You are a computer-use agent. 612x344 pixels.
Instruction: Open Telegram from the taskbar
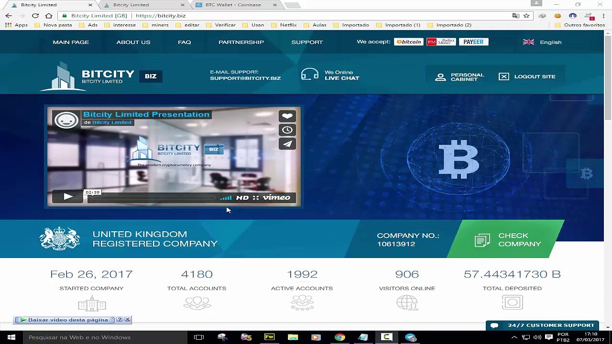[x=410, y=337]
